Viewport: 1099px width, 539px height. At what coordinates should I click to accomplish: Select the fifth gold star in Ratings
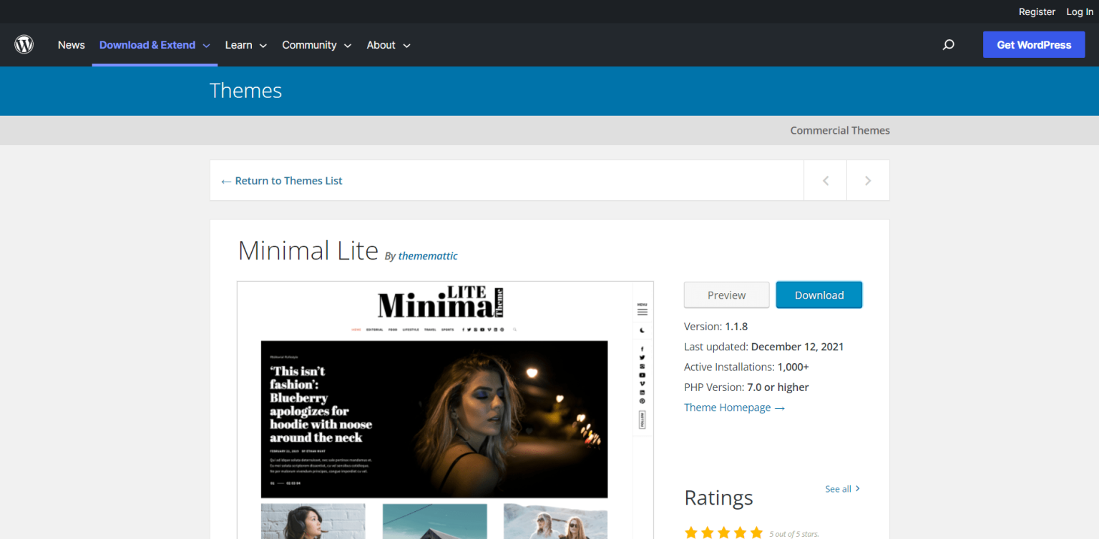click(756, 532)
